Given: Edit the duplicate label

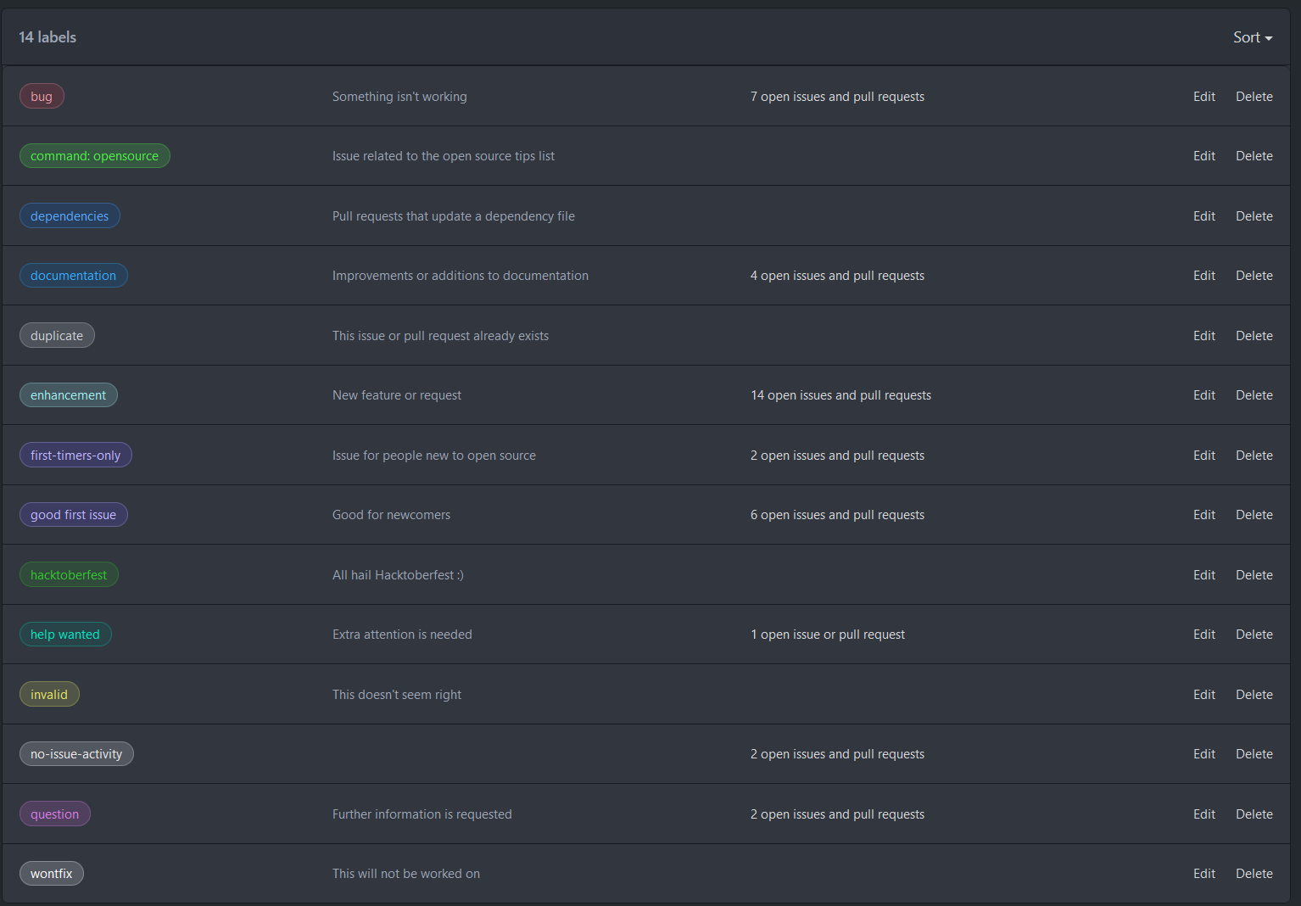Looking at the screenshot, I should pyautogui.click(x=1204, y=336).
